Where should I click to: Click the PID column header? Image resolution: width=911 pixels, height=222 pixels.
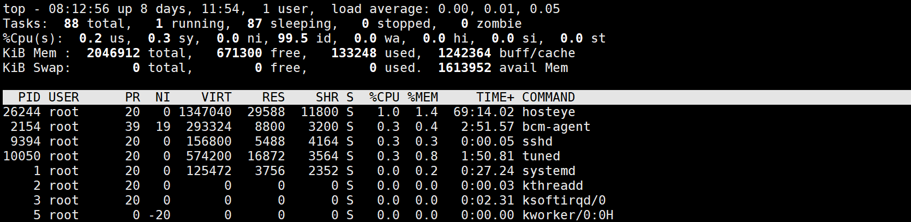[29, 98]
